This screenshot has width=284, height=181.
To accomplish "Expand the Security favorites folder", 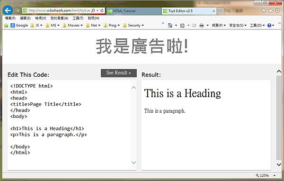I will tap(133, 26).
